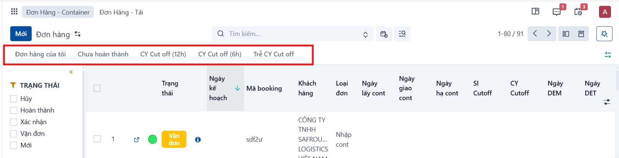The width and height of the screenshot is (619, 158).
Task: Apply the Trễ CY Cut off filter
Action: 273,54
